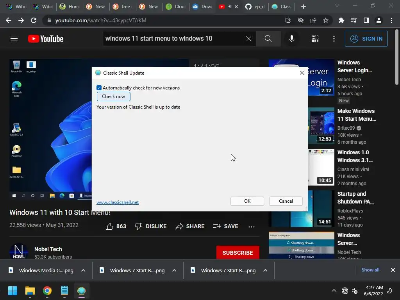Open taskbar clock showing 4:27 AM
The height and width of the screenshot is (300, 400).
click(373, 291)
